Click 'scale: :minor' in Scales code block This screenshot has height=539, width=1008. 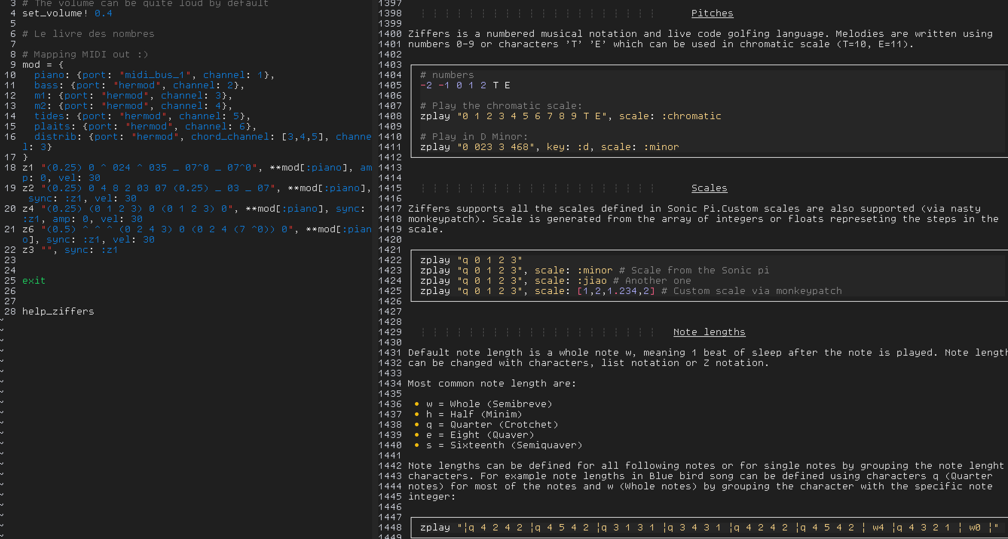(x=574, y=271)
